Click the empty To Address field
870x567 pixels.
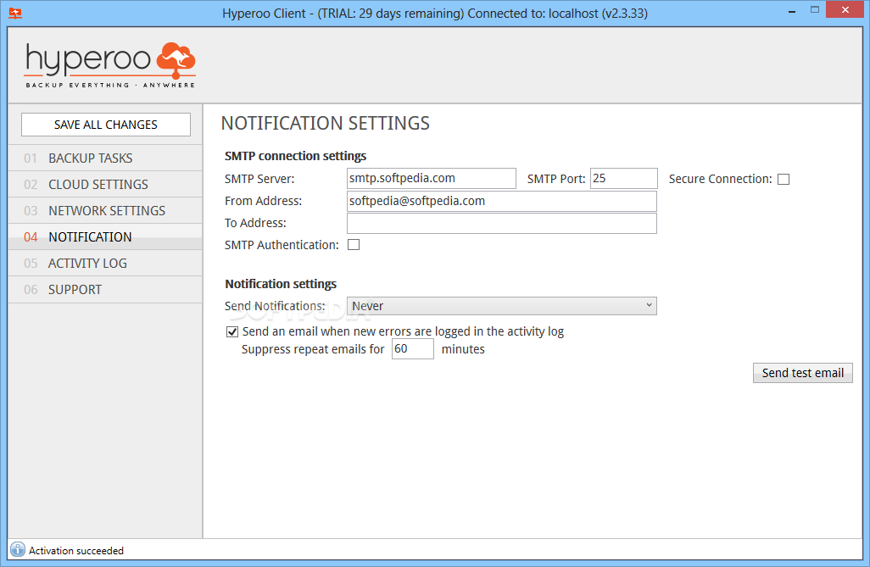tap(502, 223)
